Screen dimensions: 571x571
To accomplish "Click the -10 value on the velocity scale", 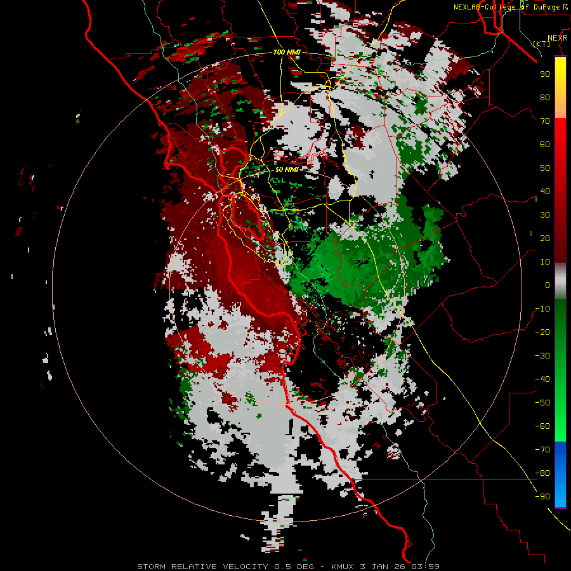I will tap(542, 309).
